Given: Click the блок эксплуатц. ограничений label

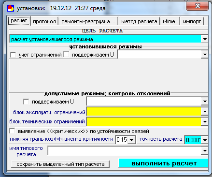Looking at the screenshot, I should (49, 112).
